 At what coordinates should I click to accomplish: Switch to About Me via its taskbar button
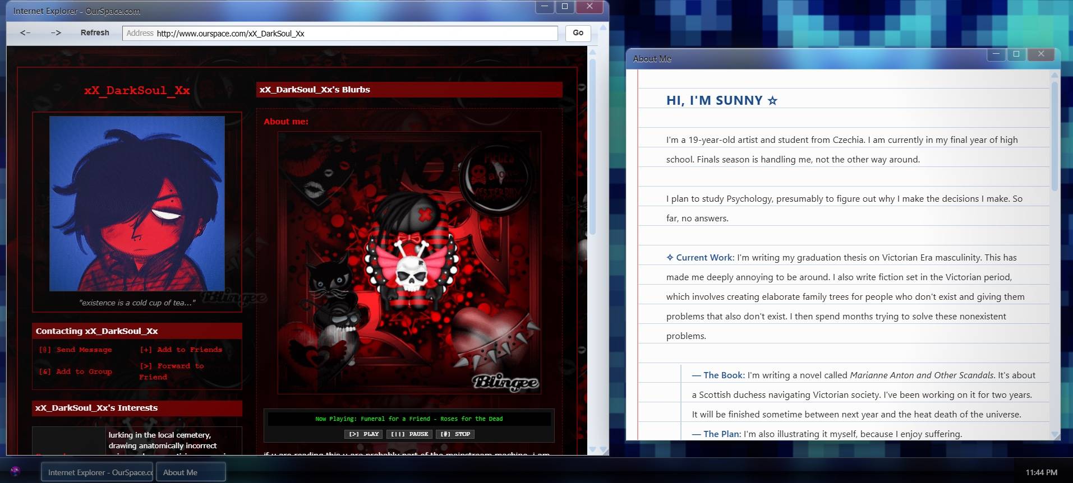coord(191,472)
